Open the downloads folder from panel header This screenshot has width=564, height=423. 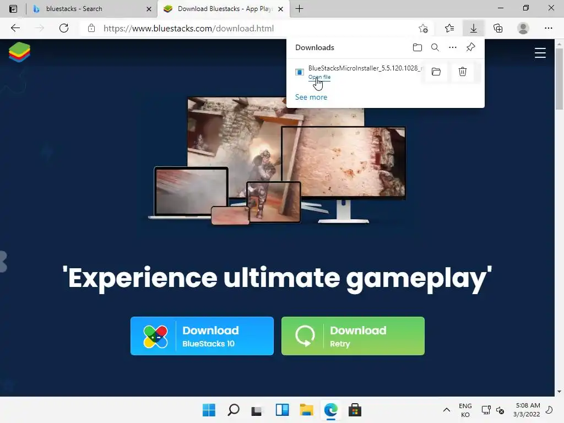[417, 47]
